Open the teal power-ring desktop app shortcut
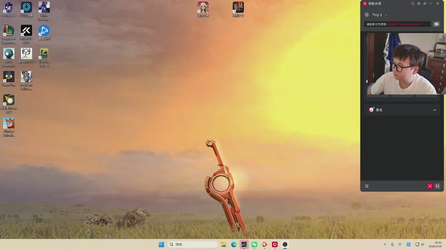The height and width of the screenshot is (250, 446). tap(26, 9)
